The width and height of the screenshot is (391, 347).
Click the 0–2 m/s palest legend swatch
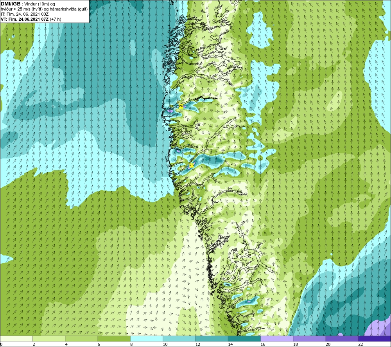16,338
